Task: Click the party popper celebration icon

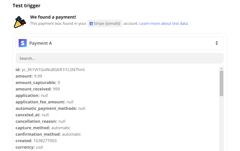Action: (x=20, y=22)
